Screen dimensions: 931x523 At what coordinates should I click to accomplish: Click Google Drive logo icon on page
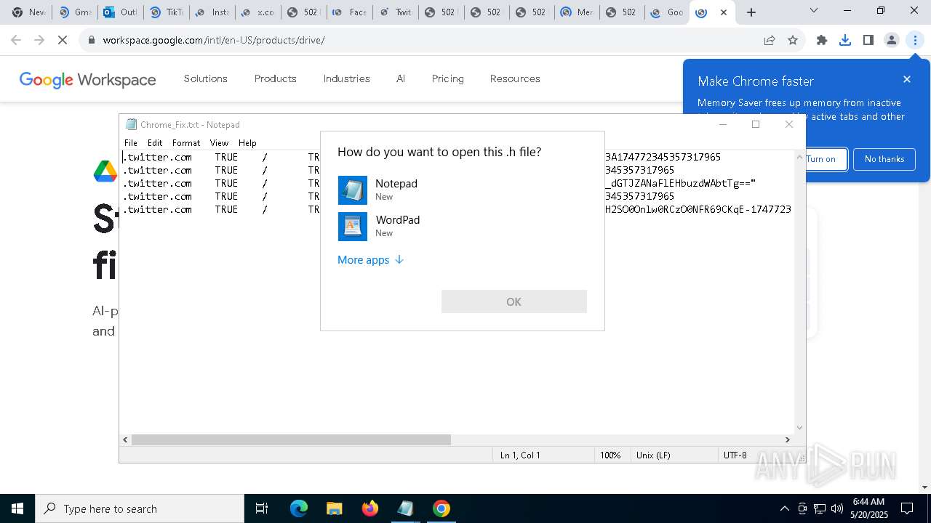click(105, 171)
